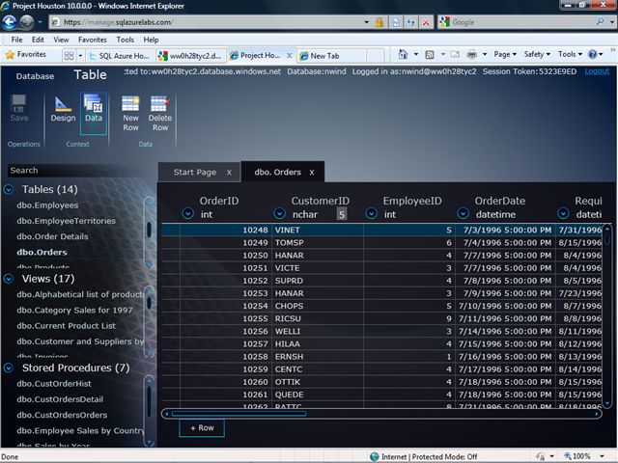Click the data grid horizontal scrollbar thumb
Image resolution: width=618 pixels, height=463 pixels.
[x=239, y=414]
